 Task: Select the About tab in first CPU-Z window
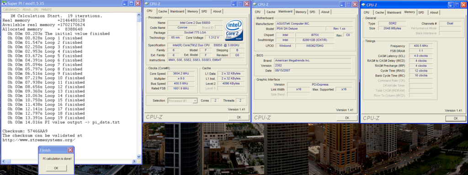217,11
